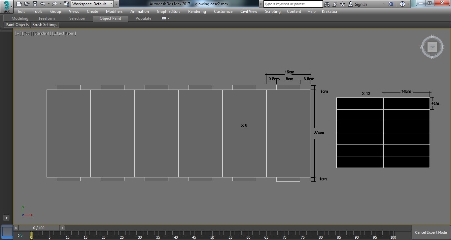Click the Help question mark icon
Image resolution: width=451 pixels, height=240 pixels.
[402, 4]
